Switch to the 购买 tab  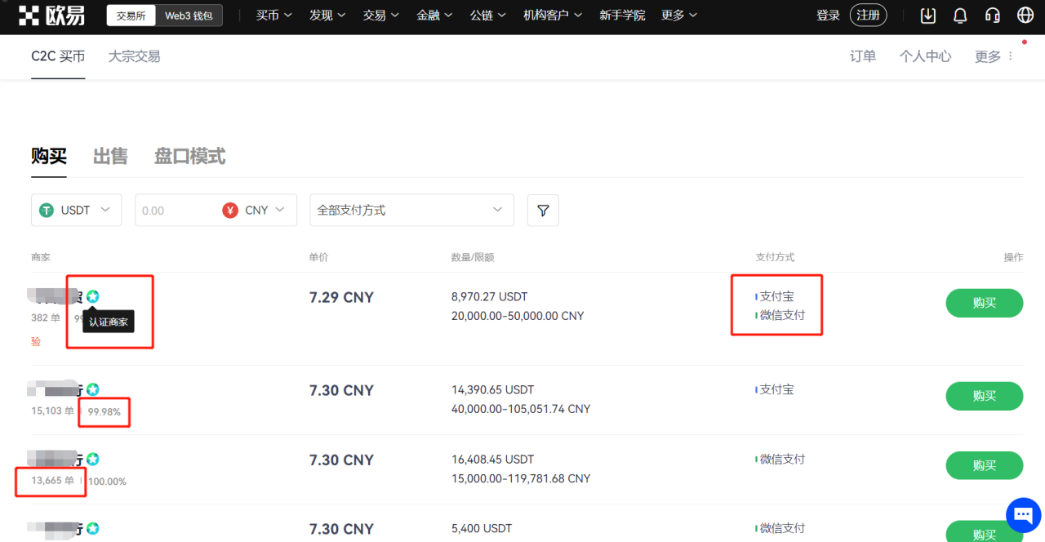click(x=49, y=156)
